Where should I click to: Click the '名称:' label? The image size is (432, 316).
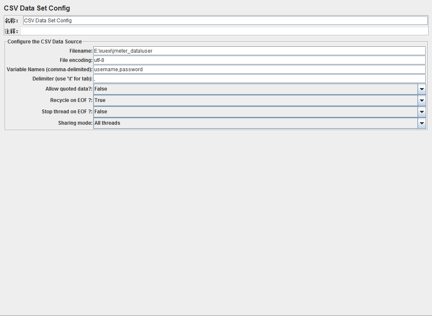pyautogui.click(x=11, y=21)
